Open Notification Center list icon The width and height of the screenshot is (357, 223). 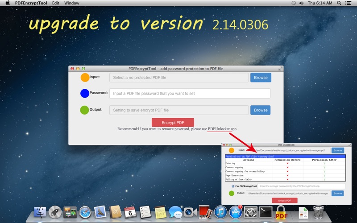pyautogui.click(x=348, y=3)
